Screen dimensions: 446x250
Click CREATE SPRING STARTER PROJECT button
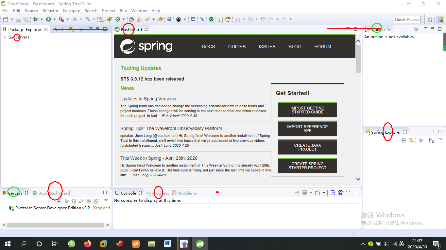point(307,166)
